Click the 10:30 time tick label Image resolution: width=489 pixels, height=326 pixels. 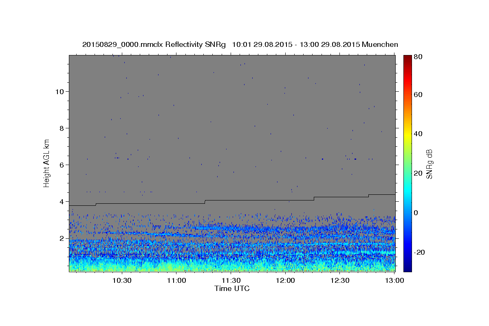pos(122,280)
